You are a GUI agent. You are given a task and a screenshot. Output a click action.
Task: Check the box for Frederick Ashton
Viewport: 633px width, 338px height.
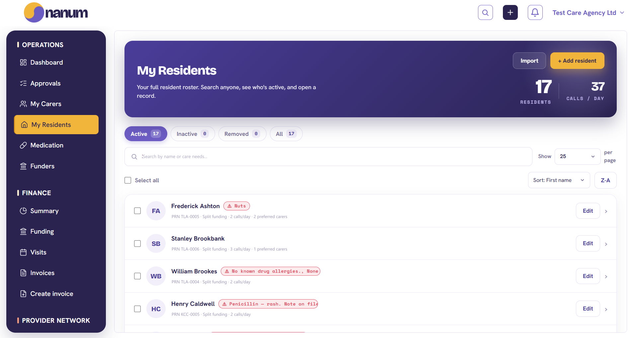point(137,211)
